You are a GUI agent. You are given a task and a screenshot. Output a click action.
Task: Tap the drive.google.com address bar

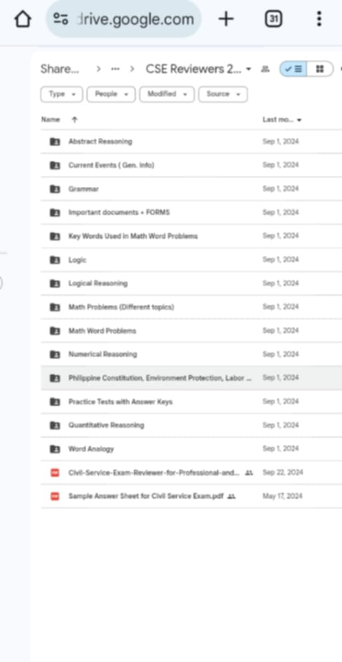tap(123, 19)
